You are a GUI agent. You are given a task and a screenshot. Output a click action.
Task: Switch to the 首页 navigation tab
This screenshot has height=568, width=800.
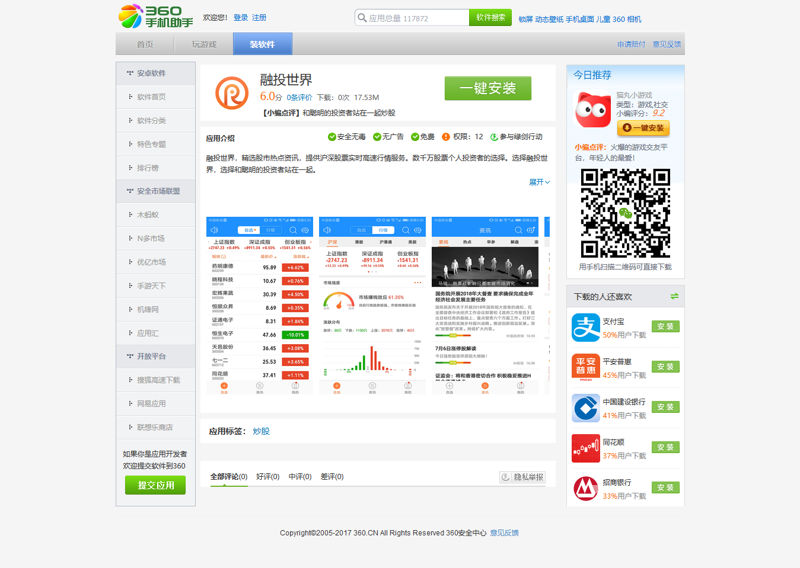click(145, 44)
